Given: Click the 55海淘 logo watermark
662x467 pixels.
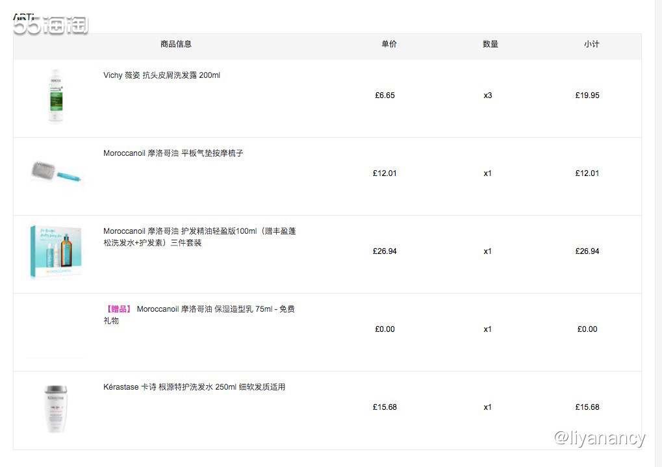Looking at the screenshot, I should [51, 25].
